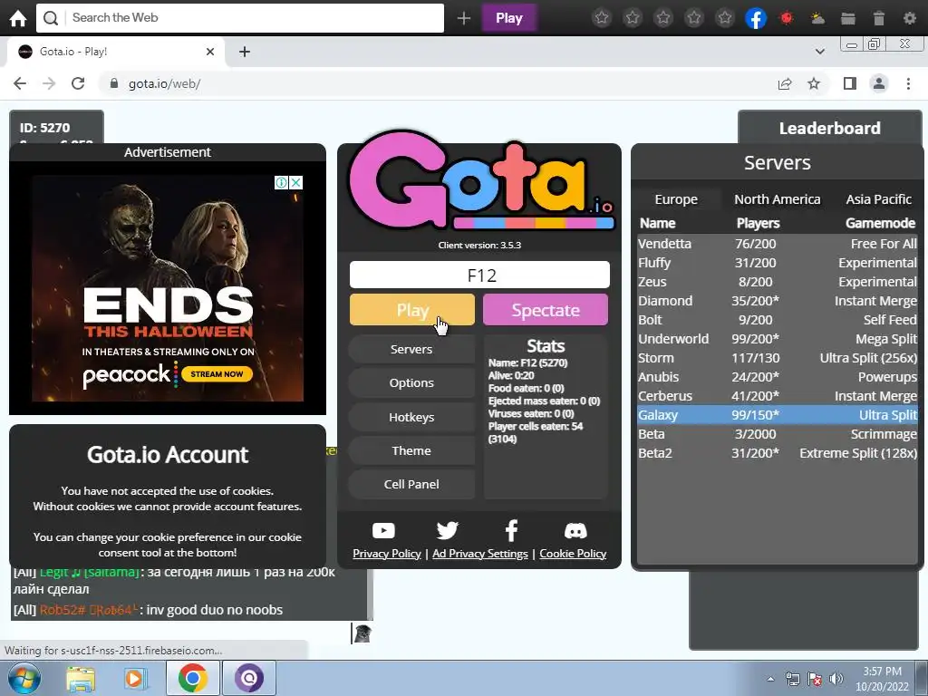Screen dimensions: 928x696
Task: Open the weather icon in the top toolbar
Action: [817, 18]
